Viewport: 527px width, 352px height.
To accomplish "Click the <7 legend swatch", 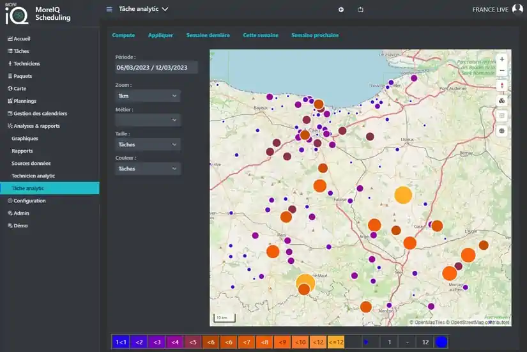I will click(247, 342).
